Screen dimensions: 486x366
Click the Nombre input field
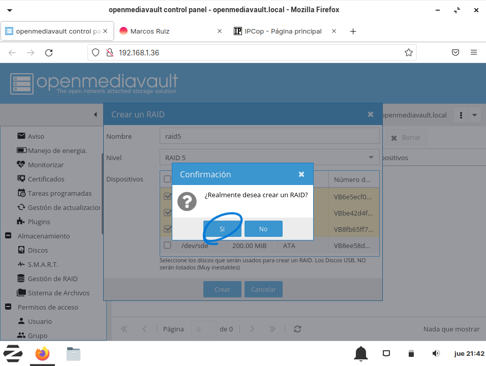[269, 136]
